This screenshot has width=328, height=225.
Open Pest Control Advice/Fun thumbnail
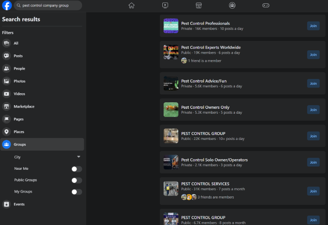pos(171,83)
